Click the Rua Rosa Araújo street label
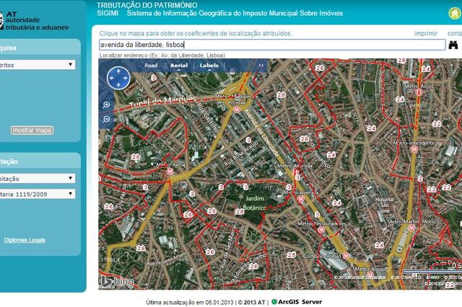462x307 pixels. 241,153
